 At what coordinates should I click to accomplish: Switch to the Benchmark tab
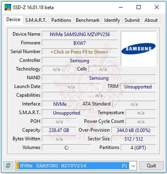(x=88, y=20)
